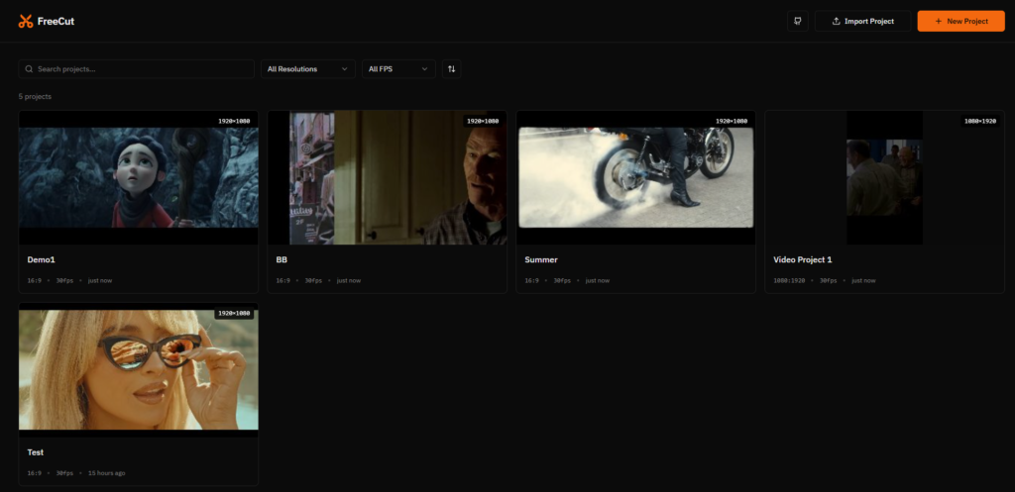Screen dimensions: 1015x492
Task: Click the sort order arrows icon
Action: (x=452, y=69)
